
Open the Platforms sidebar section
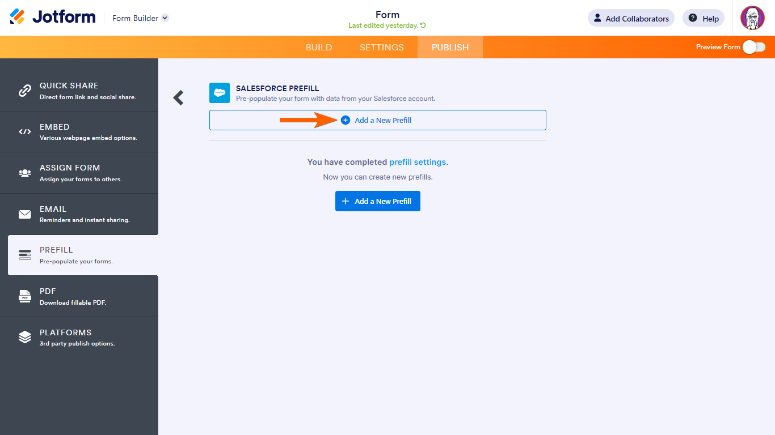tap(79, 338)
